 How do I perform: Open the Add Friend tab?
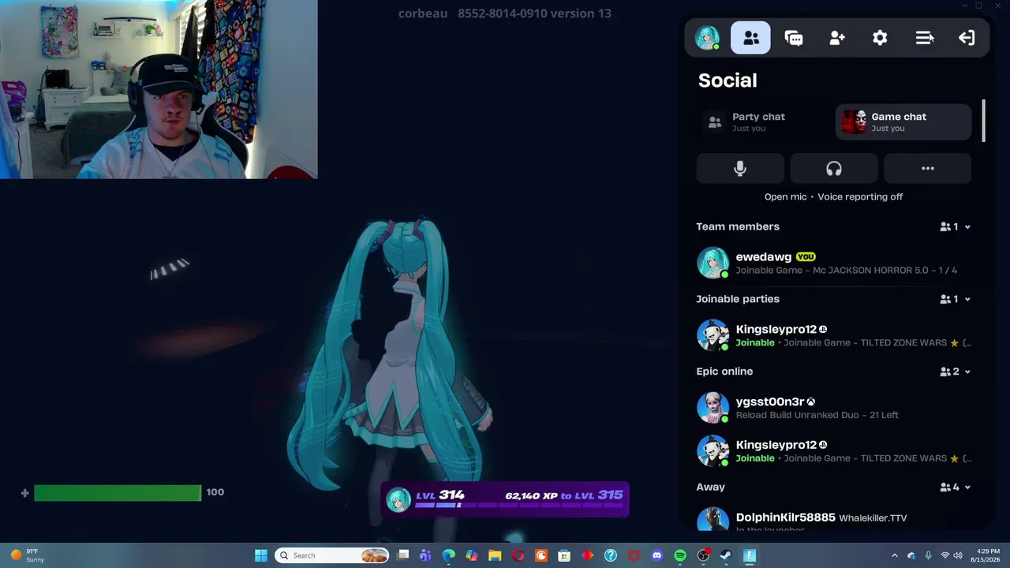click(x=837, y=38)
